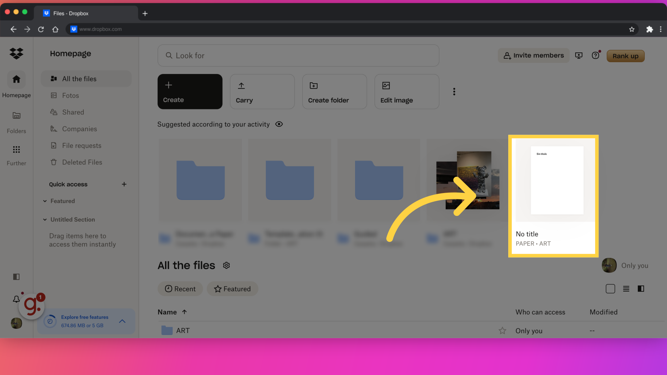
Task: Select the Recent tab in All files
Action: [181, 289]
